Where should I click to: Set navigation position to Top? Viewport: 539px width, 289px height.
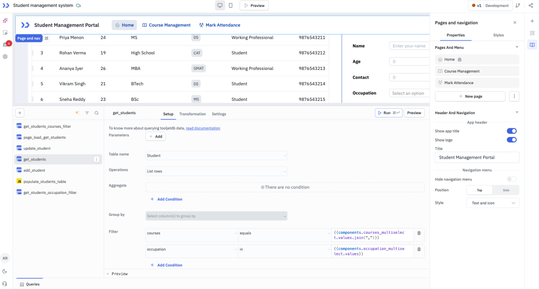tap(480, 190)
